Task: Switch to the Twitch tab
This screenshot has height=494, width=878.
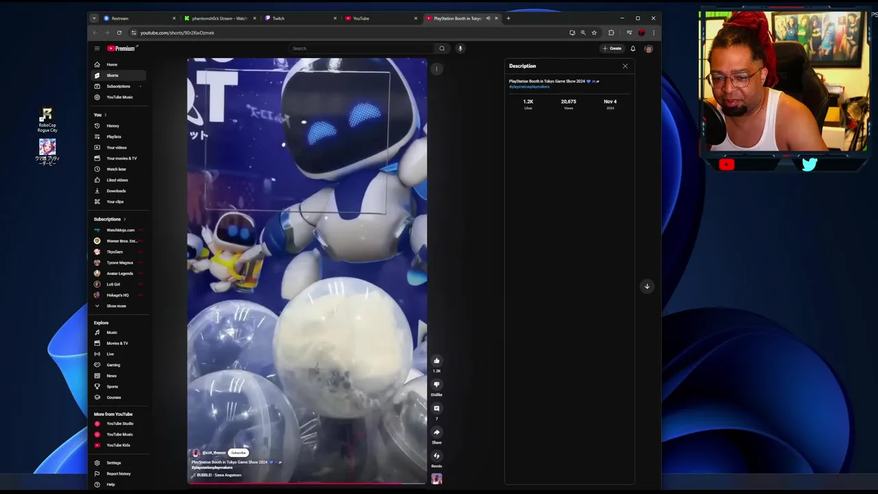Action: point(300,19)
